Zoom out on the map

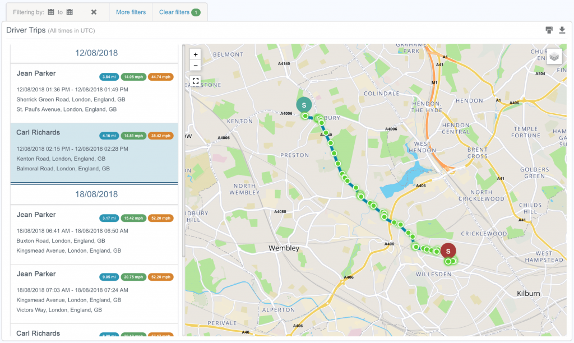coord(196,66)
